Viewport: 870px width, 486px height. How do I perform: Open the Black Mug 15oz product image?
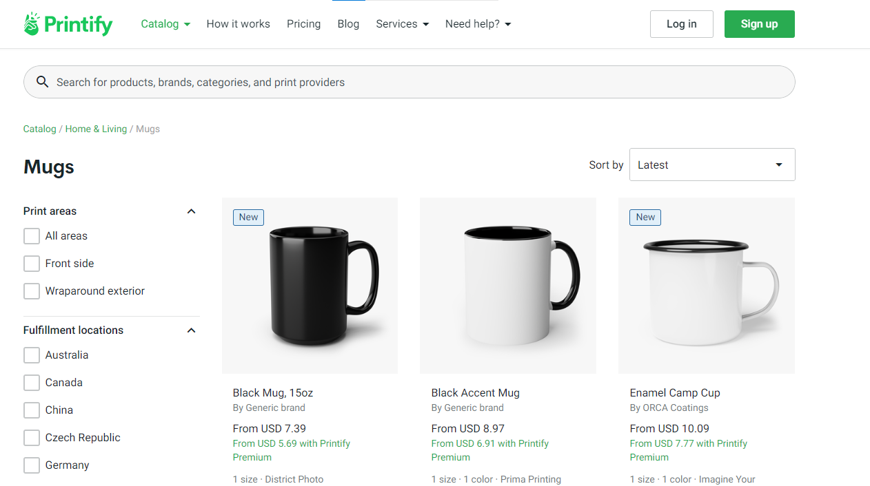pos(310,286)
